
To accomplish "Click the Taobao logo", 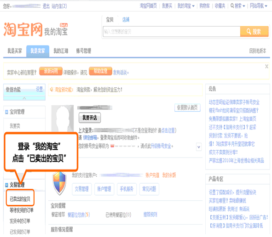I will (x=23, y=29).
